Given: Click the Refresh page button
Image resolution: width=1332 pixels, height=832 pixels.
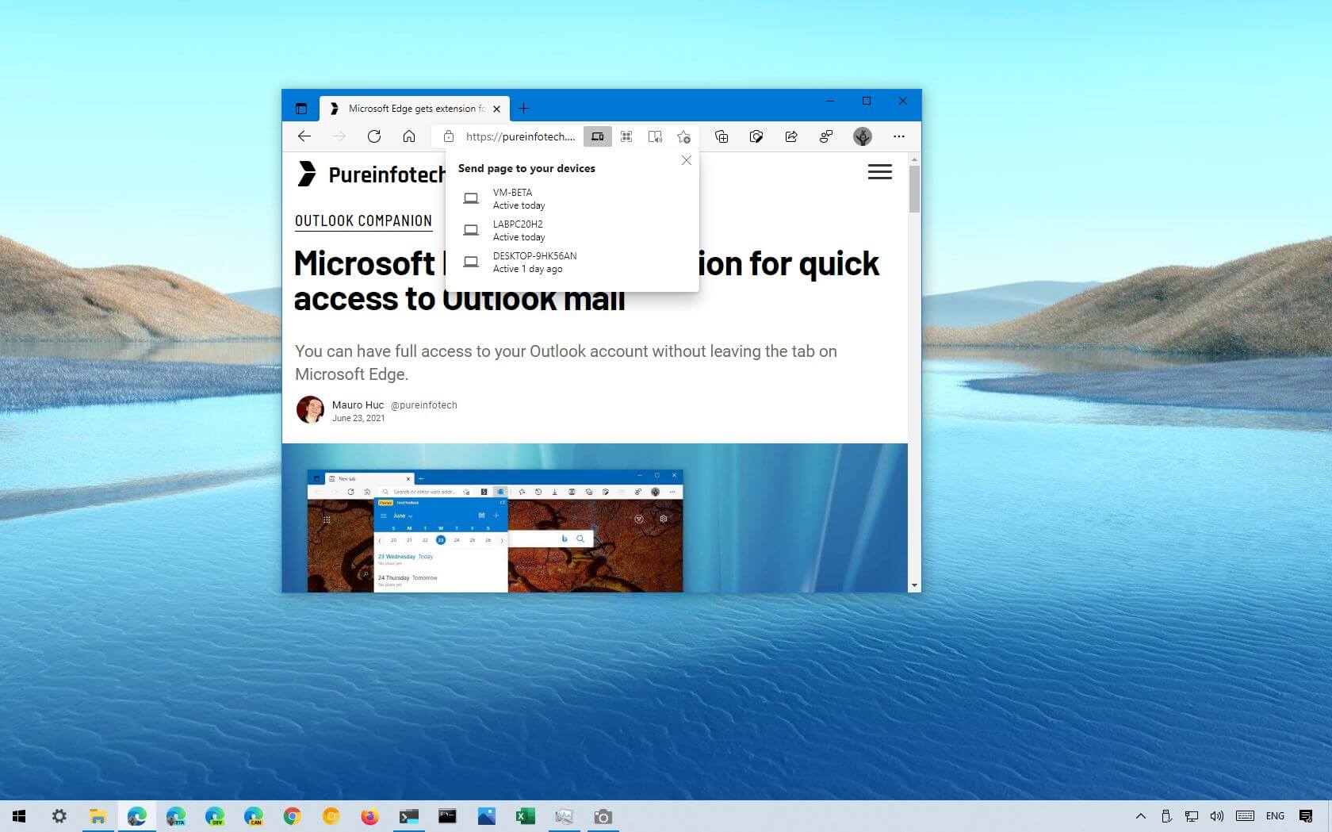Looking at the screenshot, I should [x=374, y=136].
